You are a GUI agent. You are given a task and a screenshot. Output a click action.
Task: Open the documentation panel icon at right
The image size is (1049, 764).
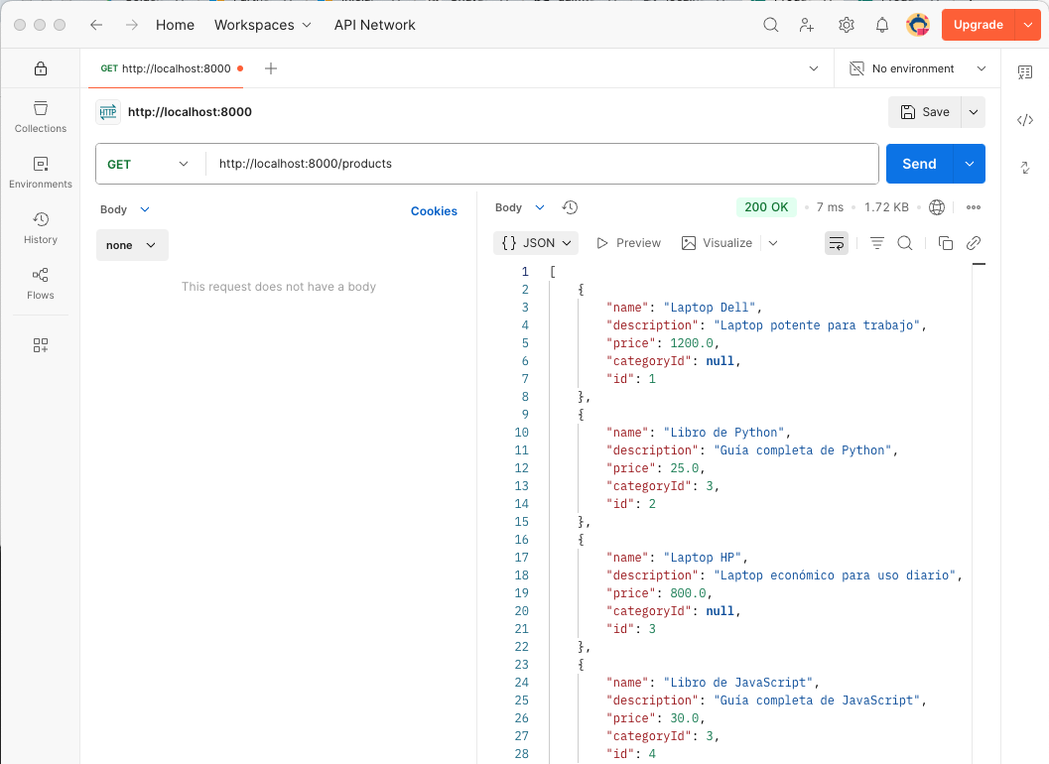tap(1025, 72)
